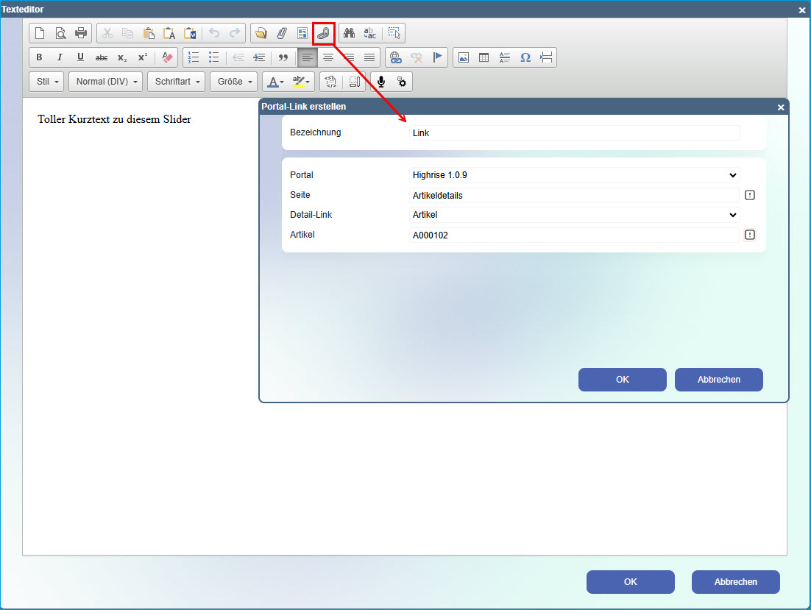Expand the Detail-Link dropdown
This screenshot has height=610, width=811.
[574, 215]
